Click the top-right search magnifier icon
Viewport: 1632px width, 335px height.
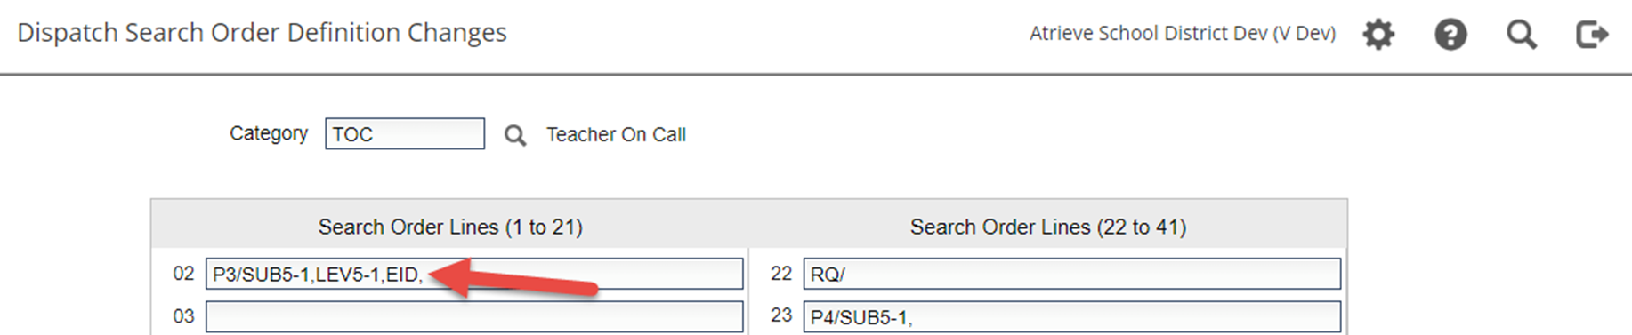(x=1522, y=35)
